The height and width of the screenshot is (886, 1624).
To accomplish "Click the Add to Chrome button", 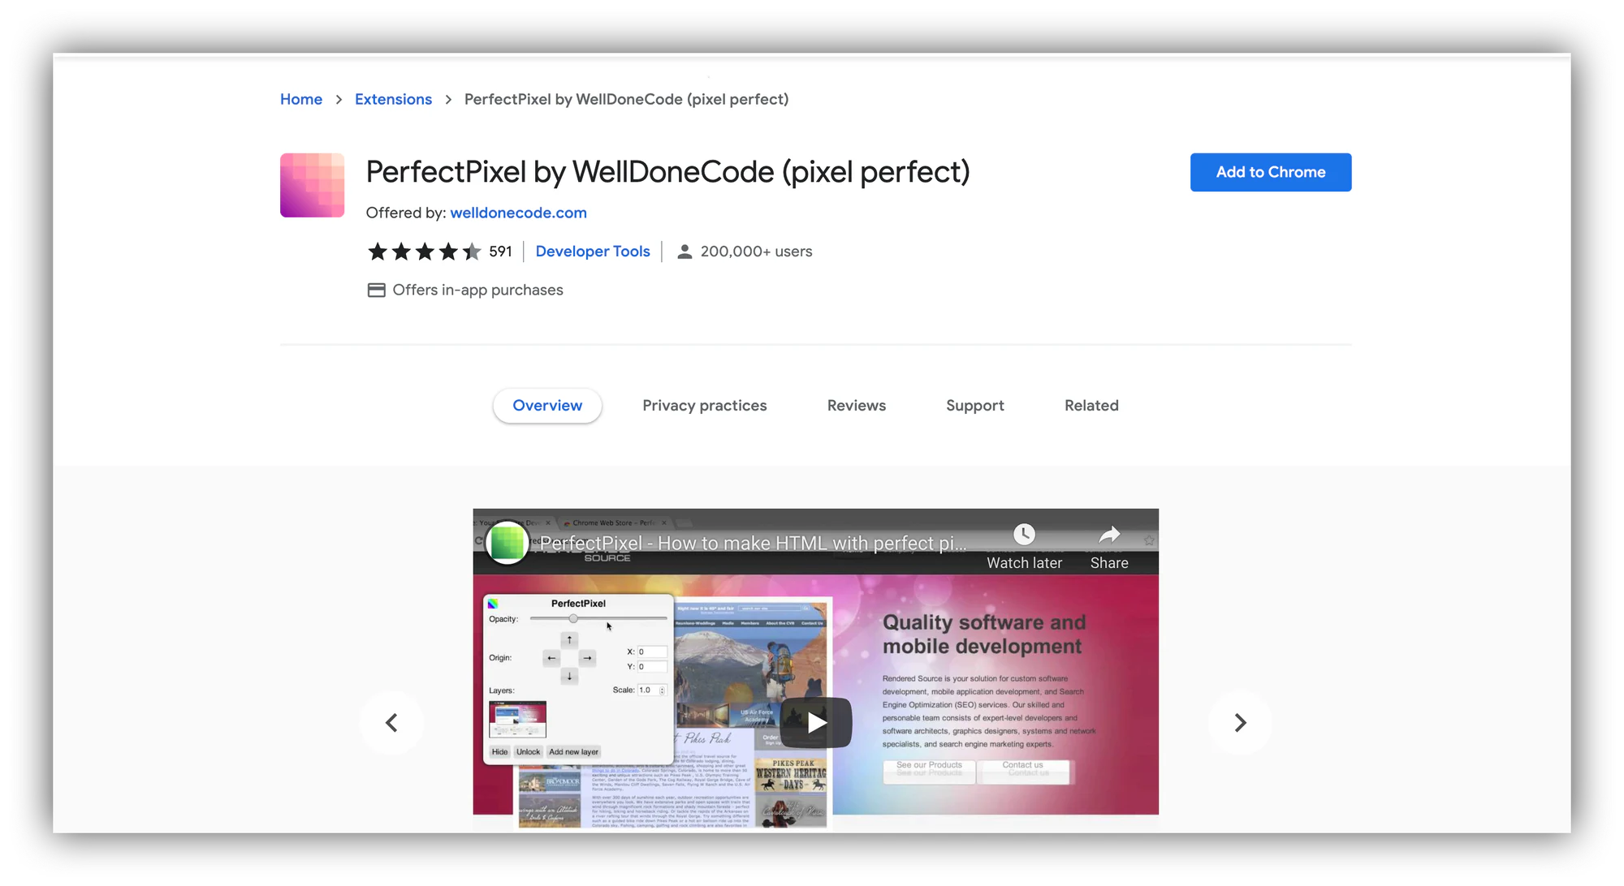I will (x=1271, y=172).
